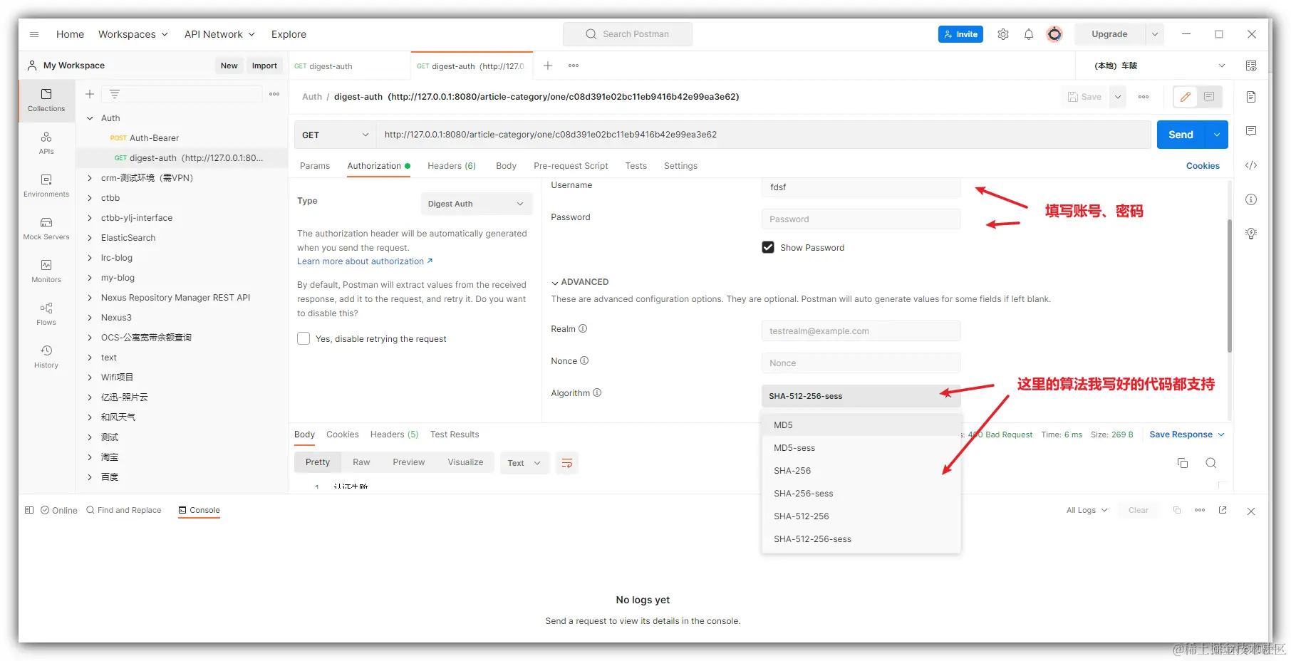Open the Monitors sidebar panel
Image resolution: width=1291 pixels, height=661 pixels.
click(46, 271)
